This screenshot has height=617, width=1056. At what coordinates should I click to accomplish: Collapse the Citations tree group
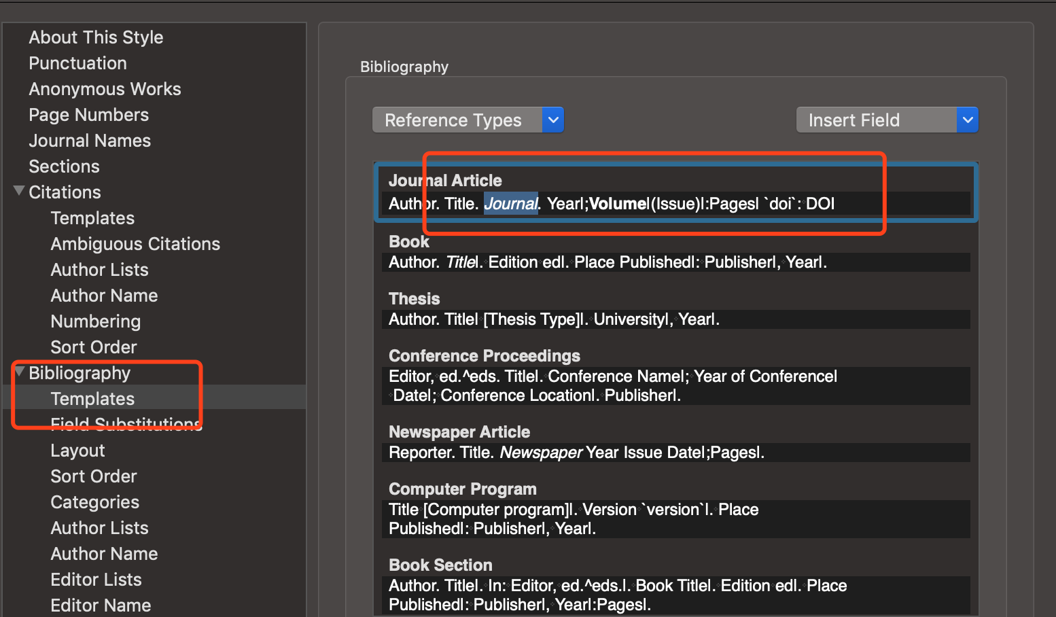point(19,191)
